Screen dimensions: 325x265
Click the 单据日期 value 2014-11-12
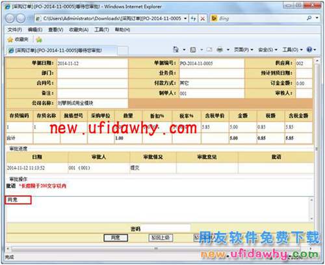(68, 64)
